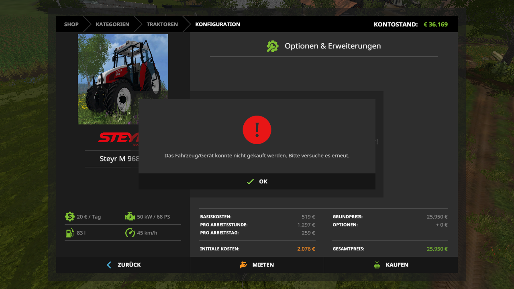The height and width of the screenshot is (289, 514).
Task: Click the orange hand rental icon
Action: [x=243, y=265]
